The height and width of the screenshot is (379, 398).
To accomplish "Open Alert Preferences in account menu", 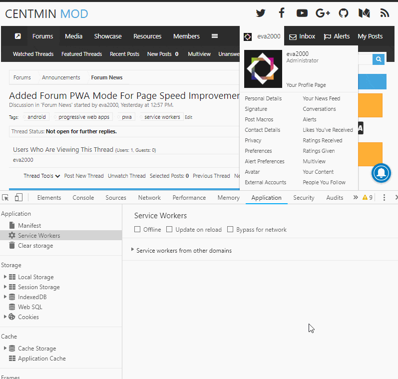I will point(265,161).
